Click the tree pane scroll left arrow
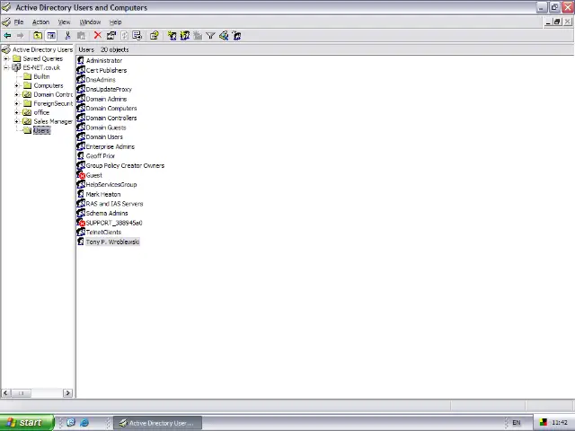 [5, 393]
